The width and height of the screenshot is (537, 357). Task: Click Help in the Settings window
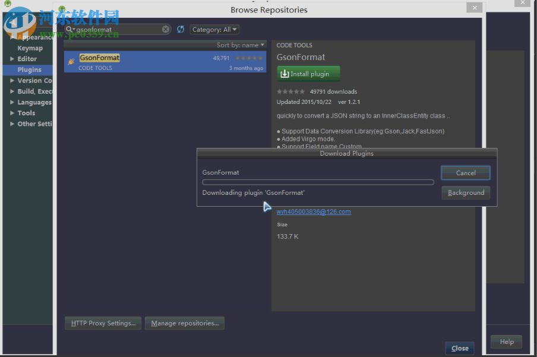pos(507,342)
